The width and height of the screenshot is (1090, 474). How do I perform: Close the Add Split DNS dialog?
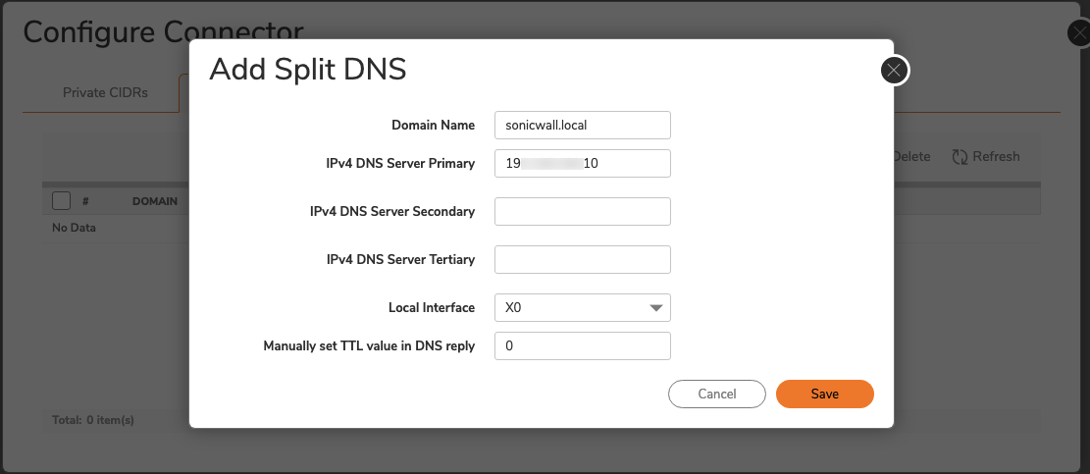pyautogui.click(x=893, y=71)
